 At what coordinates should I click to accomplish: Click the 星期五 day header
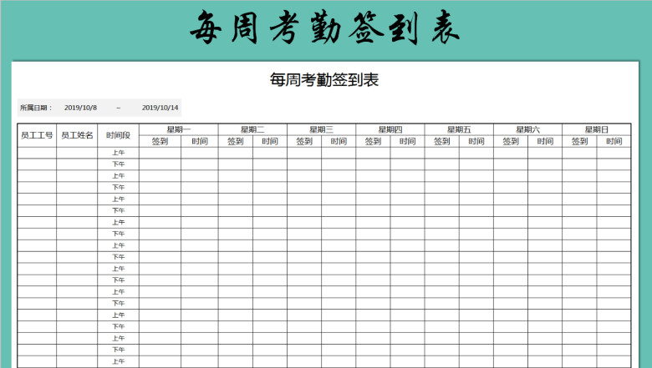click(459, 129)
